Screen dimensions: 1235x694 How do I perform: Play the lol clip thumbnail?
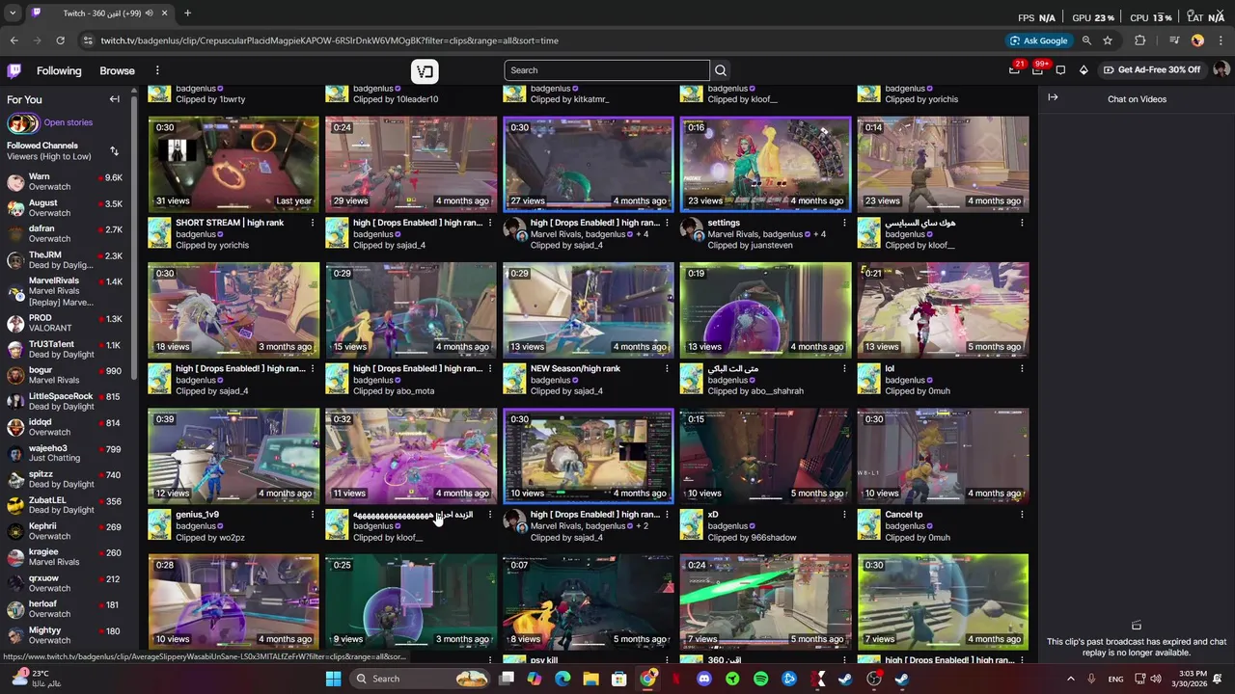[x=943, y=309]
